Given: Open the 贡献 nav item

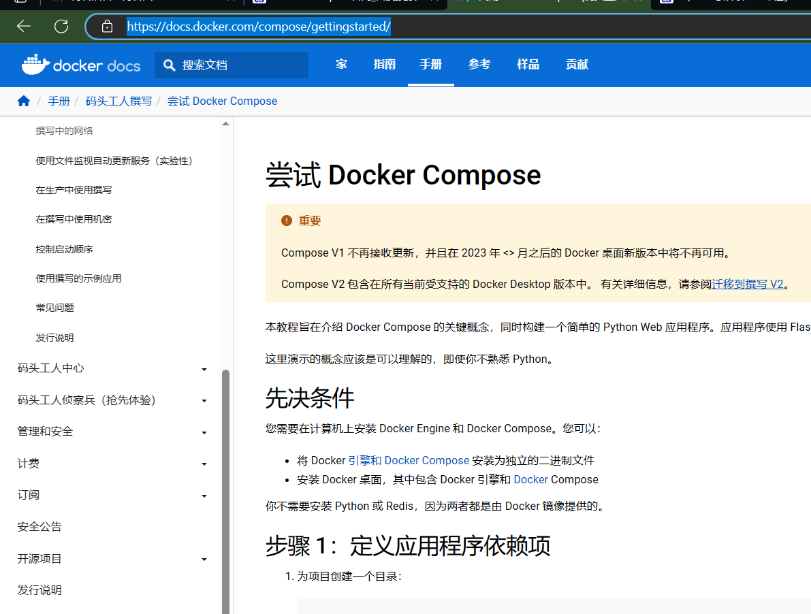Looking at the screenshot, I should click(x=577, y=65).
